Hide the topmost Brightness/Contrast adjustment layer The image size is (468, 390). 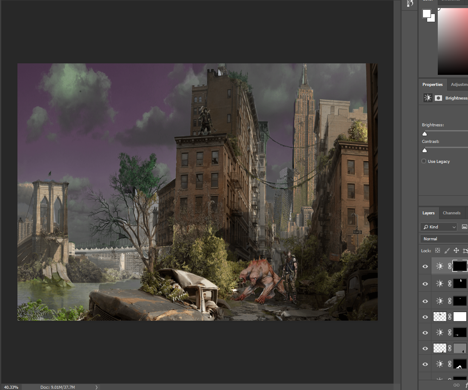point(425,266)
